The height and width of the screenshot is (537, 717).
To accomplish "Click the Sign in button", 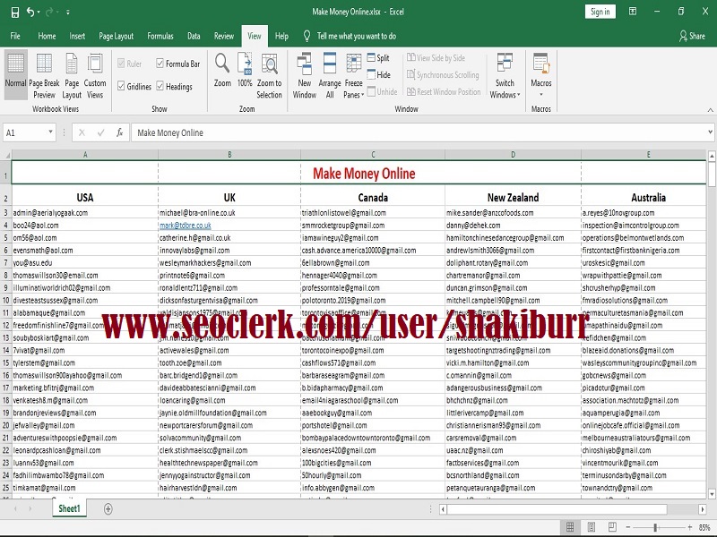I will (x=600, y=12).
